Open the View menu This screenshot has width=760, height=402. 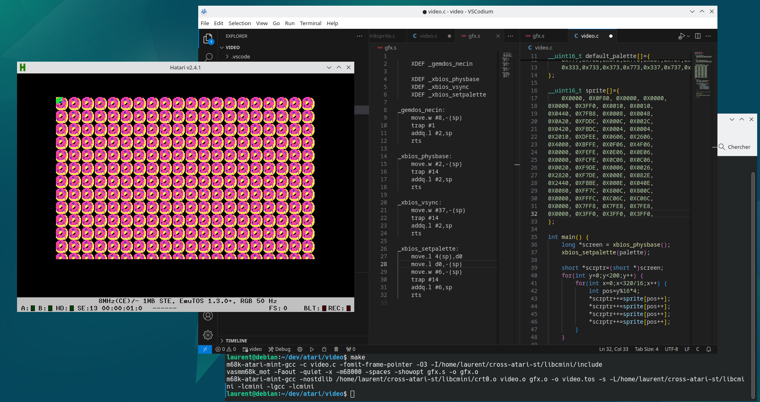click(x=262, y=23)
